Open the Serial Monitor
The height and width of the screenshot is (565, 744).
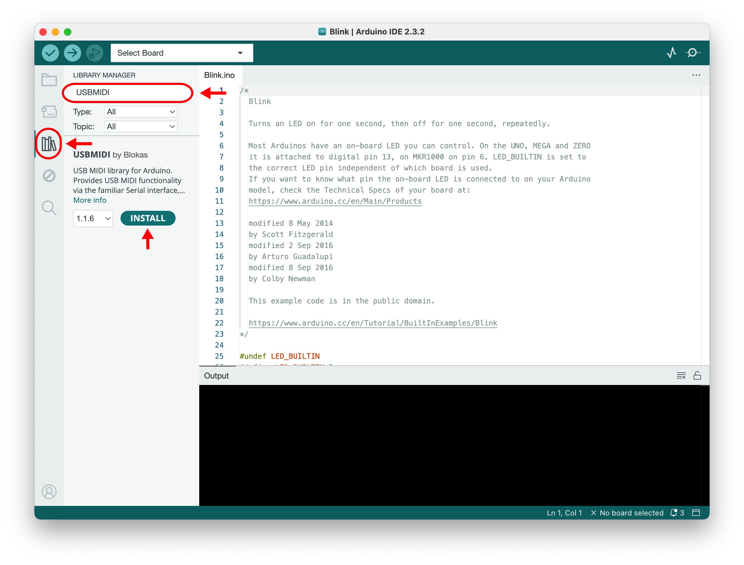(693, 53)
